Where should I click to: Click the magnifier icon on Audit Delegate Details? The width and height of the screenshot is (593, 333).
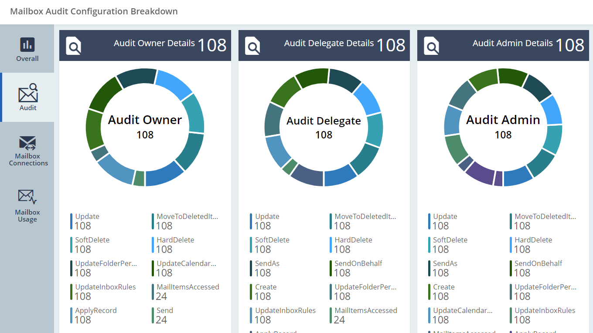pyautogui.click(x=252, y=45)
